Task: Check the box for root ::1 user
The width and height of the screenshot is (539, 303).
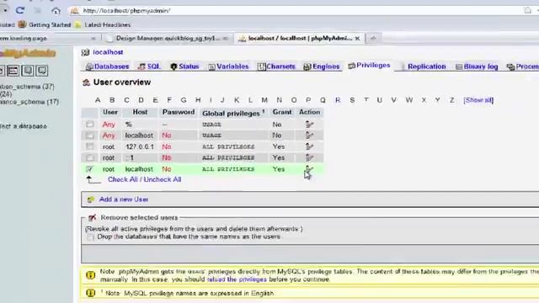Action: pyautogui.click(x=90, y=157)
